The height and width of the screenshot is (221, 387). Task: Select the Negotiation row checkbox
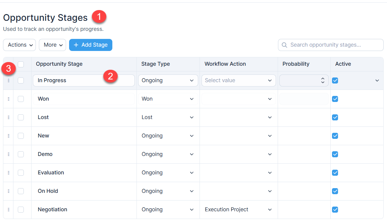pos(21,210)
